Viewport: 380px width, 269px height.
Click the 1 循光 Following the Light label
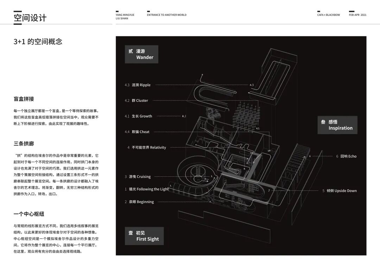[147, 189]
